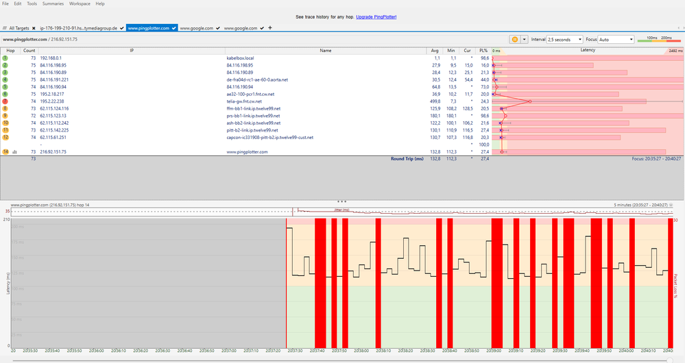
Task: Click the hop 10 yellow circle icon
Action: (x=5, y=123)
